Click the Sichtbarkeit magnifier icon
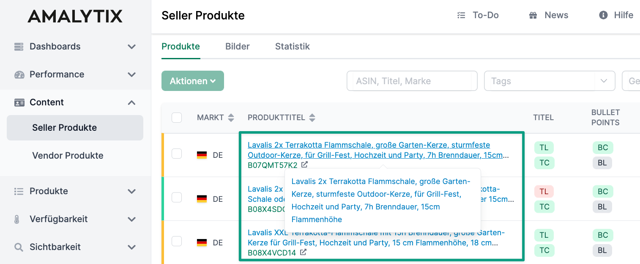The image size is (640, 264). (19, 247)
